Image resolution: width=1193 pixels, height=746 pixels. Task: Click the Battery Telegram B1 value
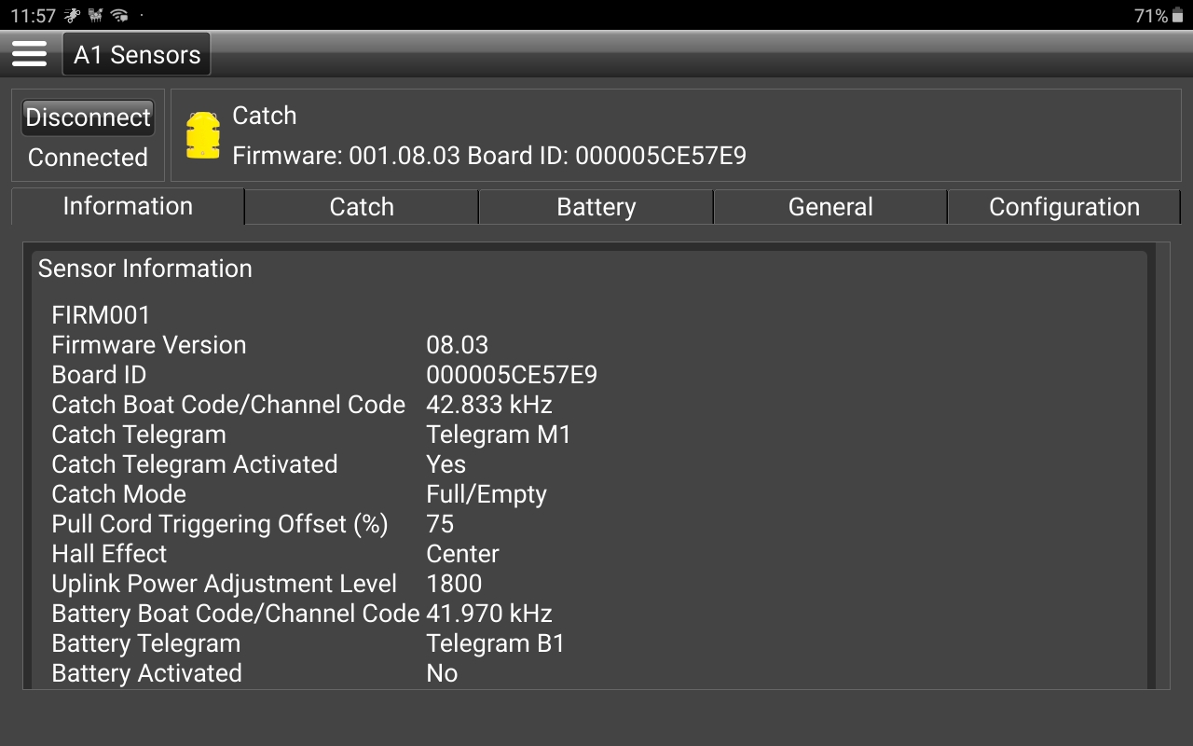point(495,643)
